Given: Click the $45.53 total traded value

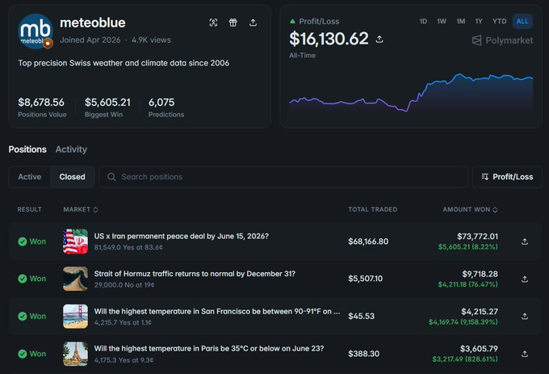Looking at the screenshot, I should pyautogui.click(x=361, y=316).
